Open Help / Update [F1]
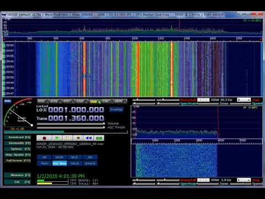The width and height of the screenshot is (265, 199). [x=18, y=155]
